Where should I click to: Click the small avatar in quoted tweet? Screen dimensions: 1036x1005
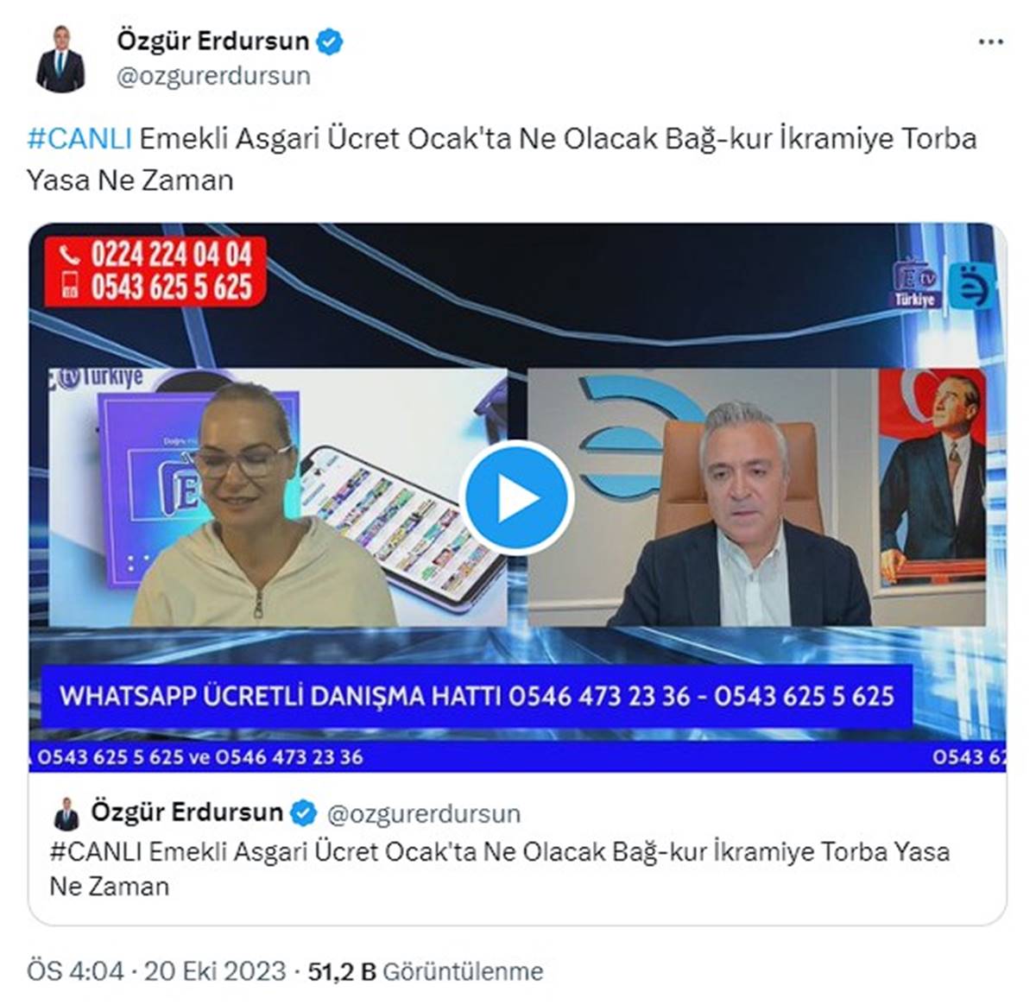tap(66, 814)
